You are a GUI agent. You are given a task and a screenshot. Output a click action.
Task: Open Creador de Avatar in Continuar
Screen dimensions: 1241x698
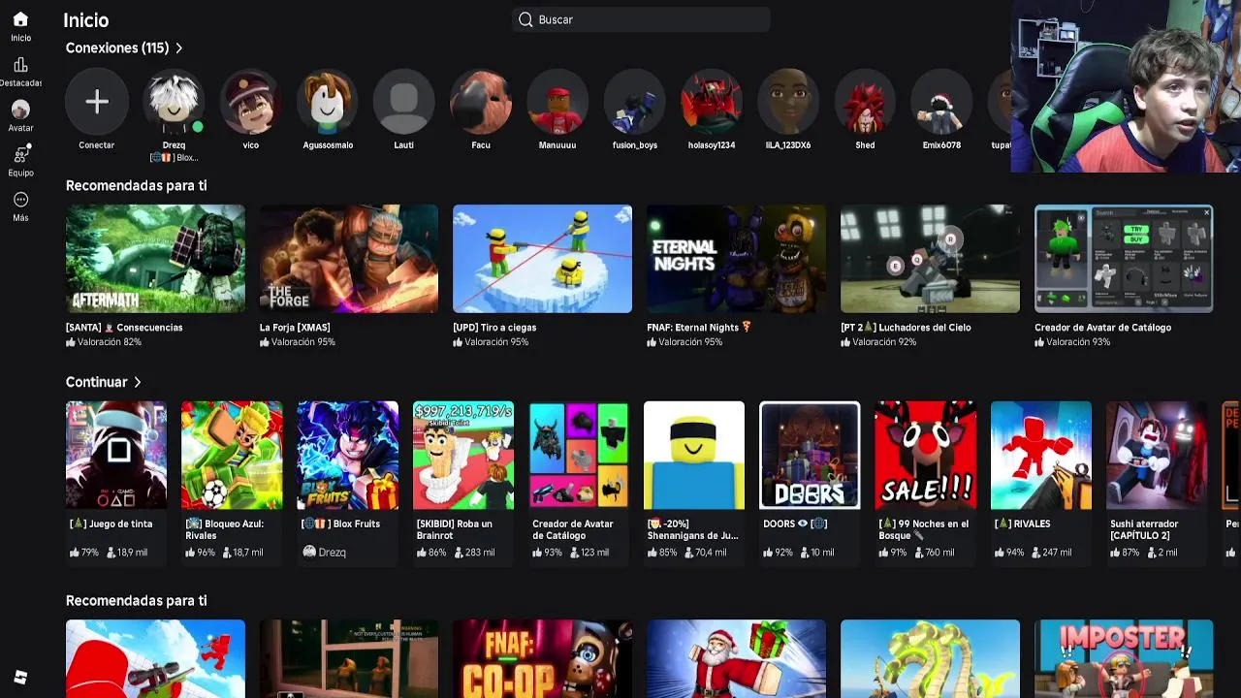click(579, 455)
